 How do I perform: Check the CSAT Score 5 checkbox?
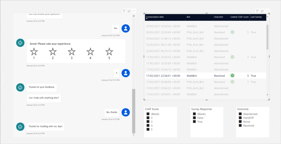click(x=148, y=129)
